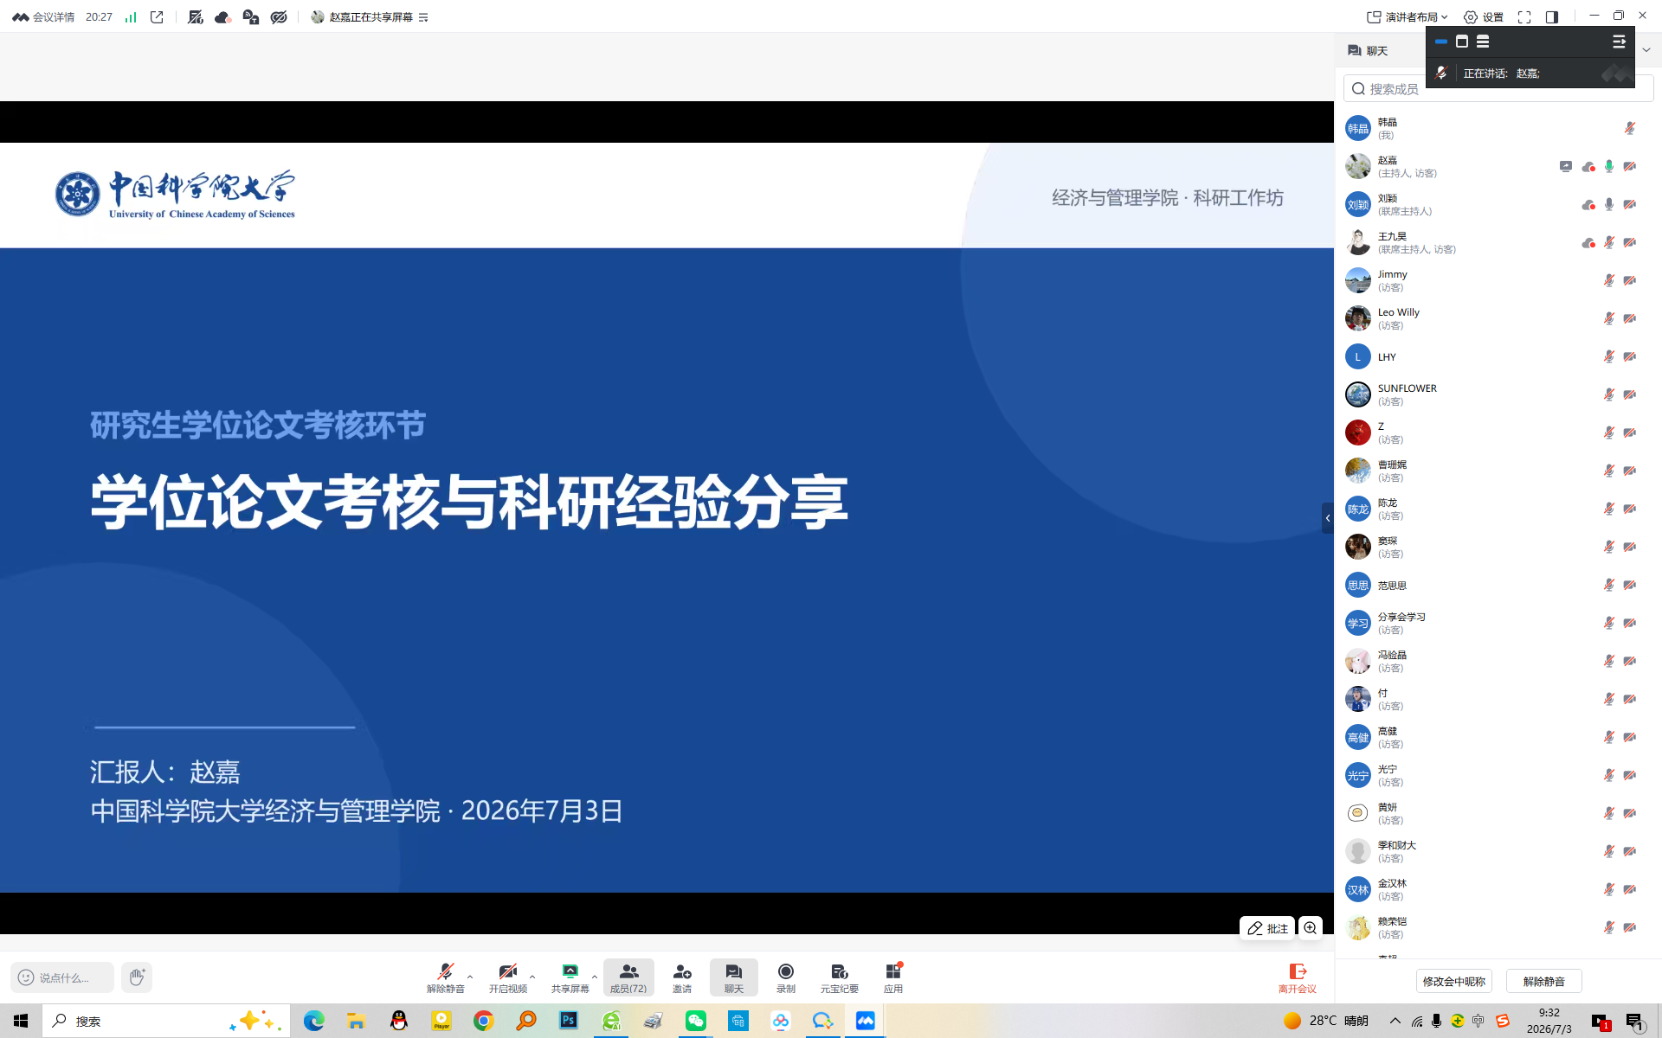Open Windows Start menu
Image resolution: width=1662 pixels, height=1038 pixels.
[21, 1021]
